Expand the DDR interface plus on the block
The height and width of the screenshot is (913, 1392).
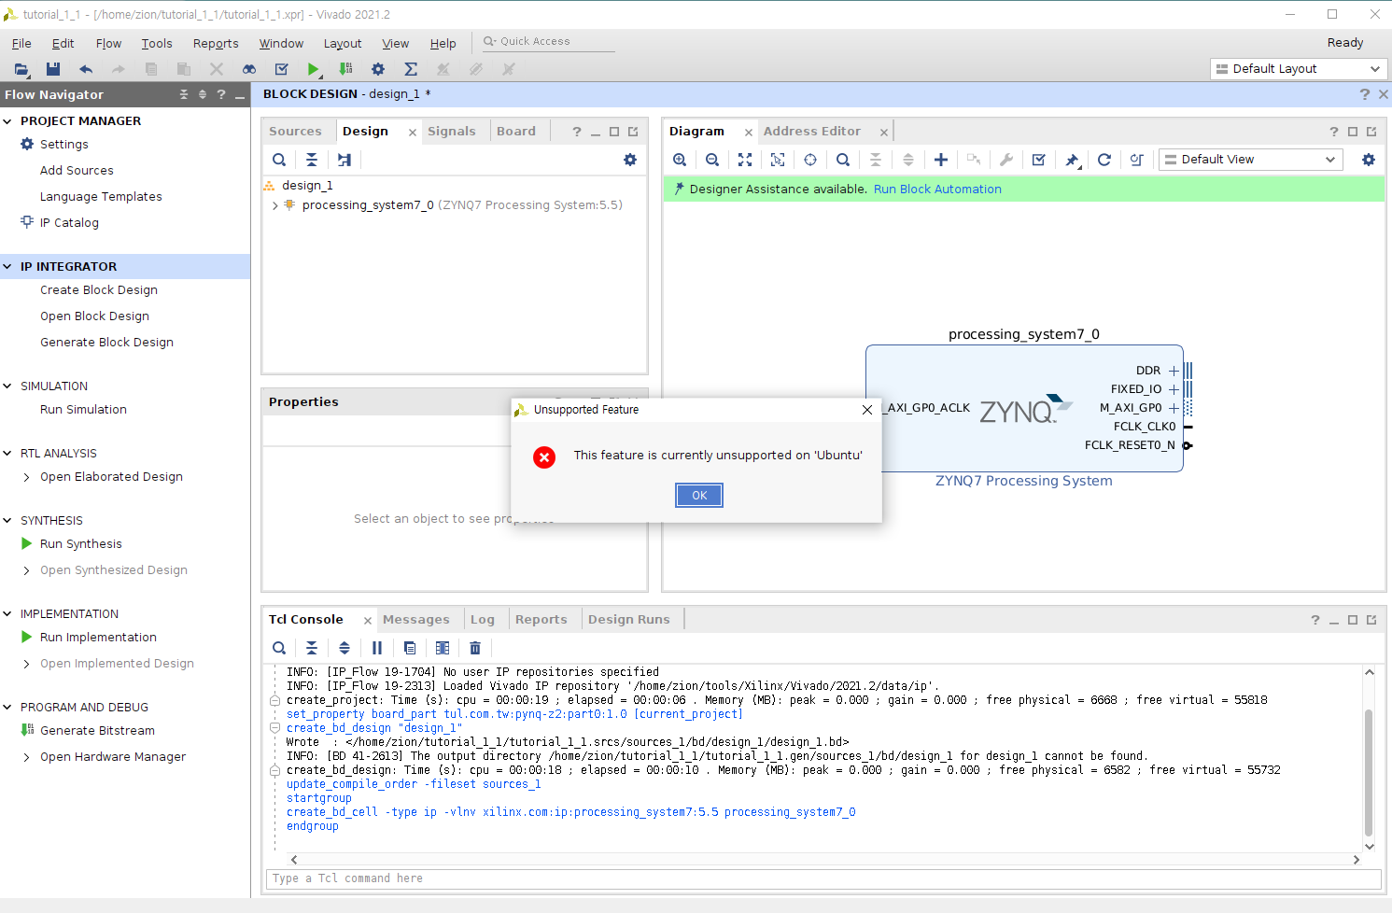pyautogui.click(x=1174, y=371)
